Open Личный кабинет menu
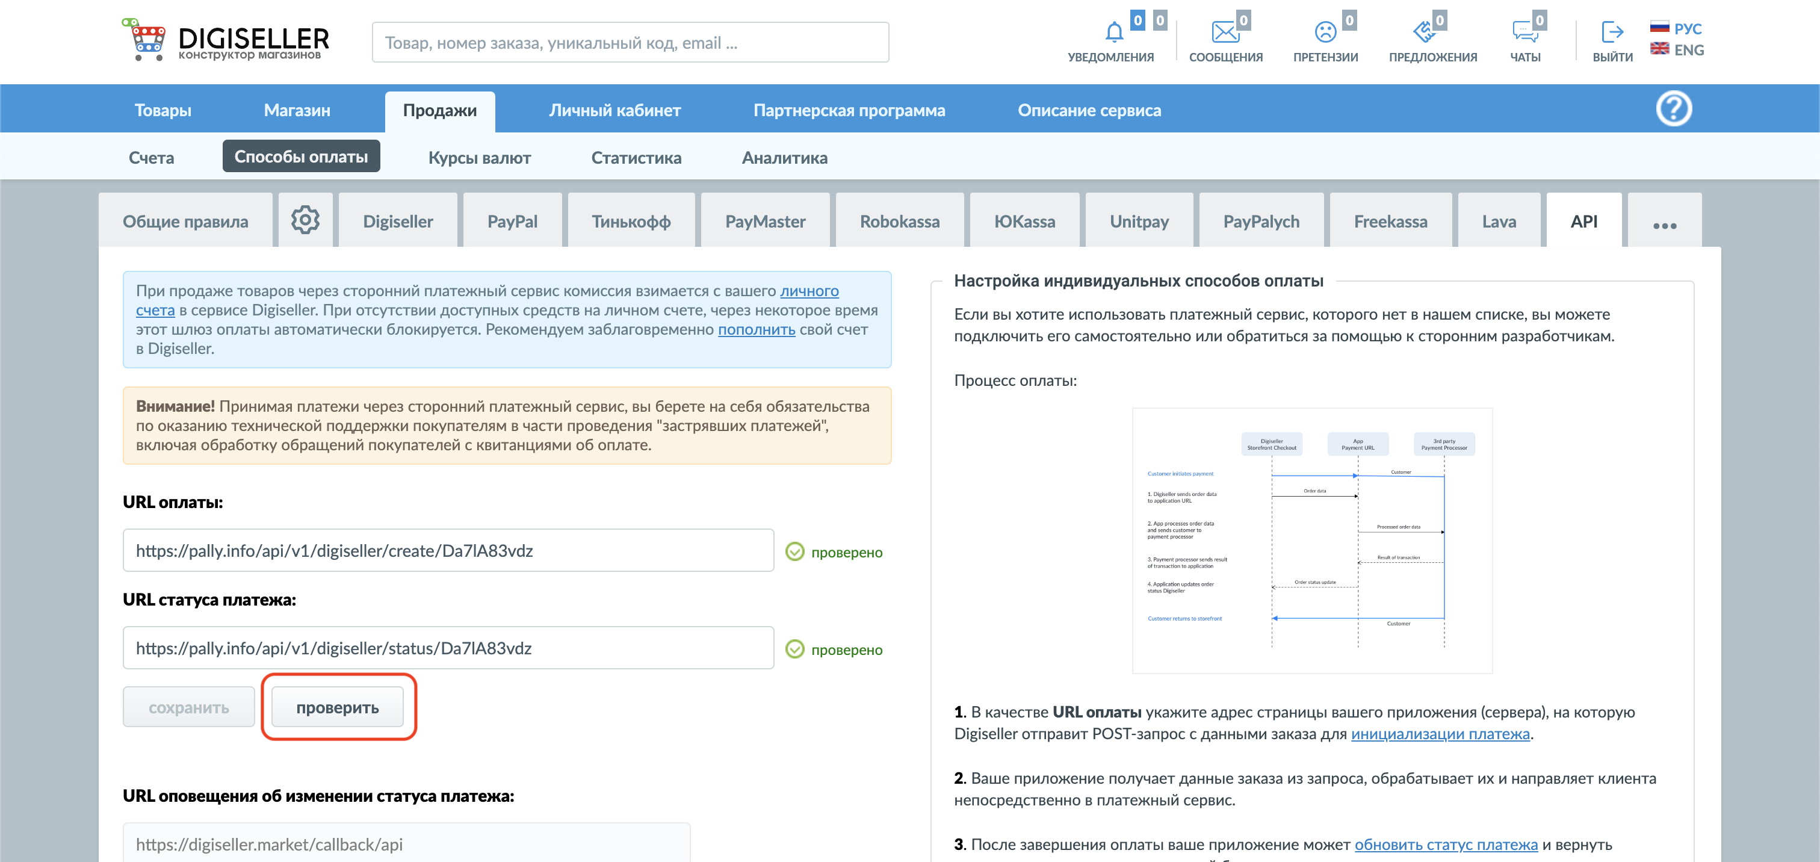 point(614,110)
